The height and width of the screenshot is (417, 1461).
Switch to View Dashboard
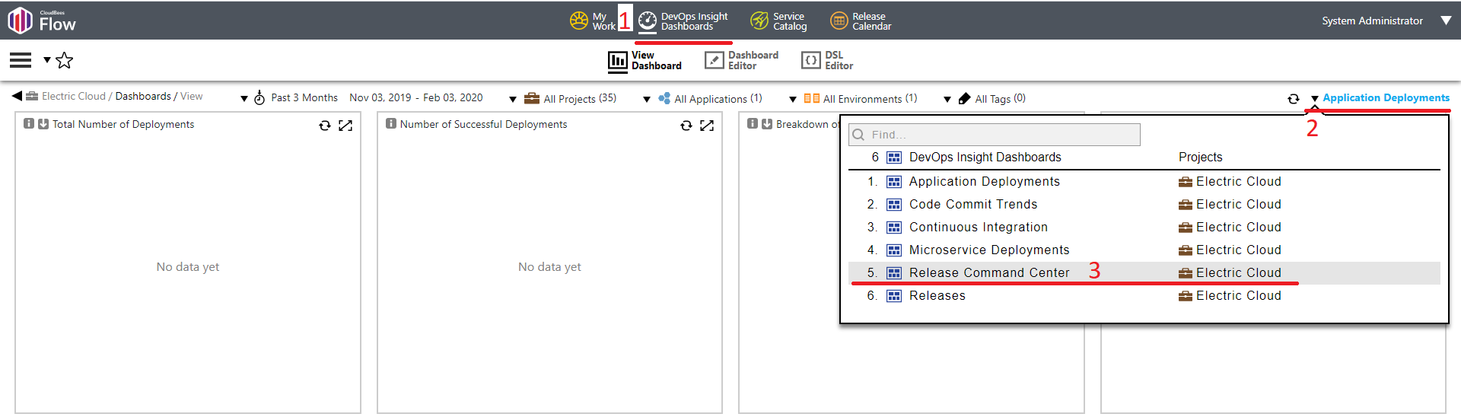(x=645, y=61)
